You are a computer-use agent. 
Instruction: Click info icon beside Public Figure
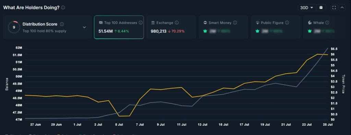[287, 23]
